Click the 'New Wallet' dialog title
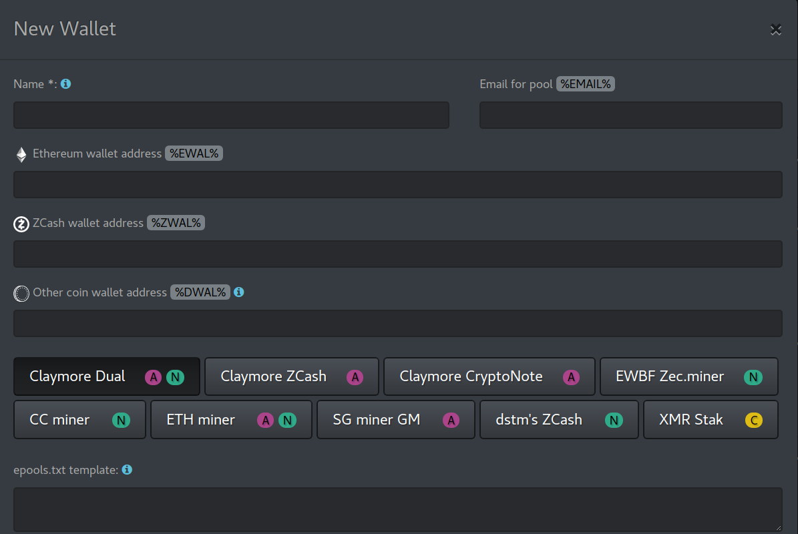This screenshot has height=534, width=798. coord(65,29)
